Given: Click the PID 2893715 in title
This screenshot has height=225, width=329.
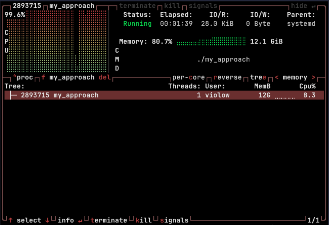Looking at the screenshot, I should pyautogui.click(x=27, y=6).
